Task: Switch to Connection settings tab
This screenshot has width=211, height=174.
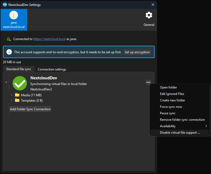Action: (52, 69)
